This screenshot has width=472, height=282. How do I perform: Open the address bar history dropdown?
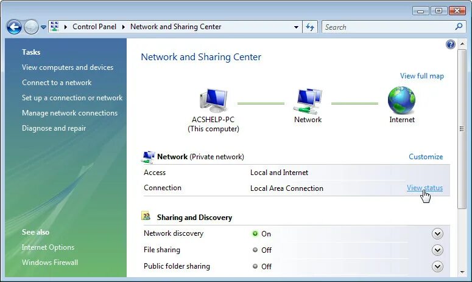pyautogui.click(x=296, y=27)
